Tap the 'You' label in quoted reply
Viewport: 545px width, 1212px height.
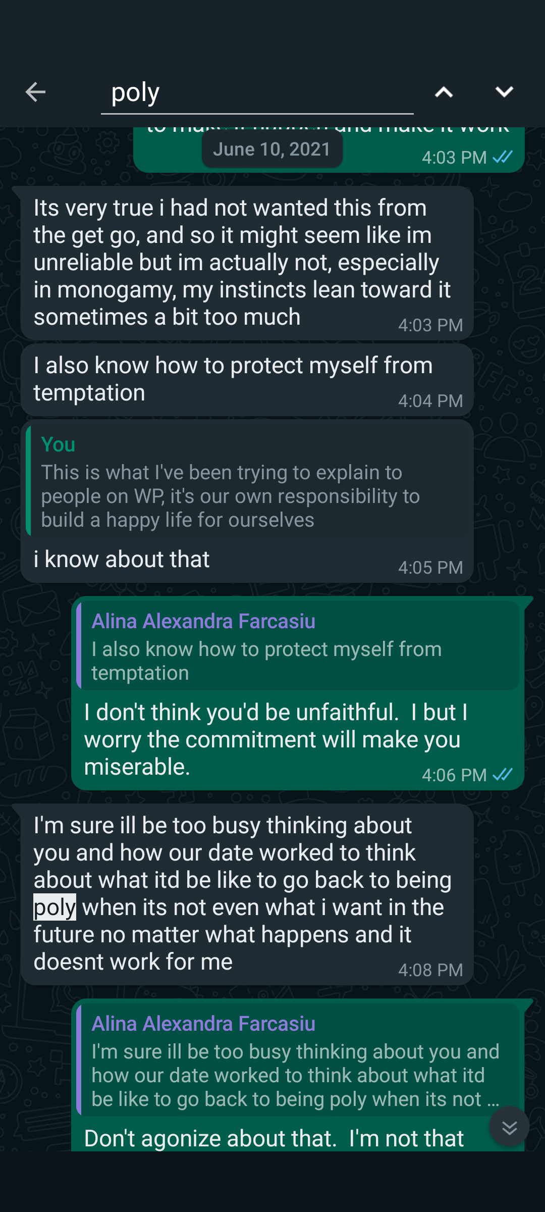pyautogui.click(x=58, y=444)
